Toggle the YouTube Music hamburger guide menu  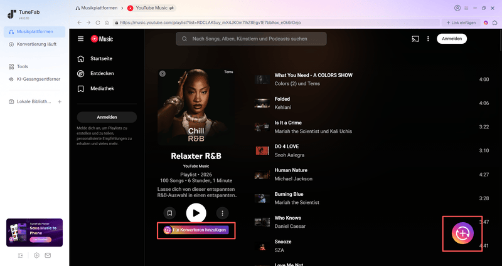(81, 39)
